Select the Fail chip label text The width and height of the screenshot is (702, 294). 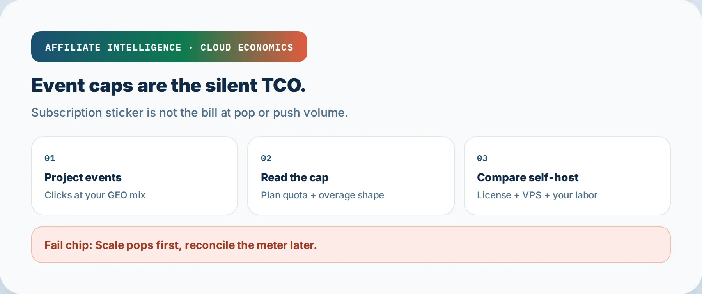pyautogui.click(x=68, y=245)
